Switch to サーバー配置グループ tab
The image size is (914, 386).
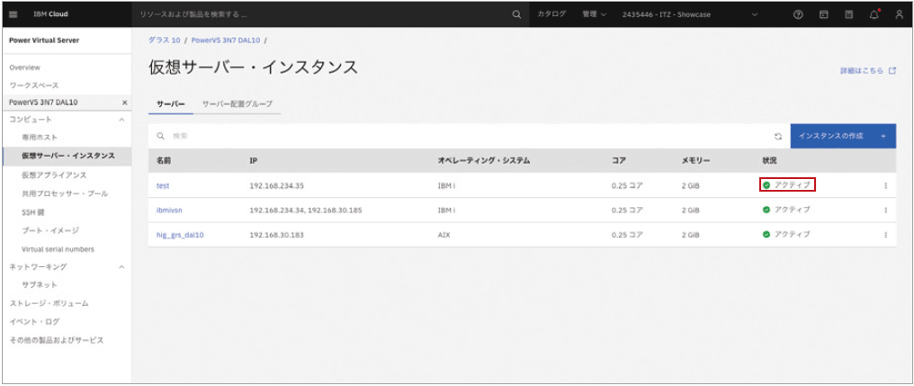[237, 104]
